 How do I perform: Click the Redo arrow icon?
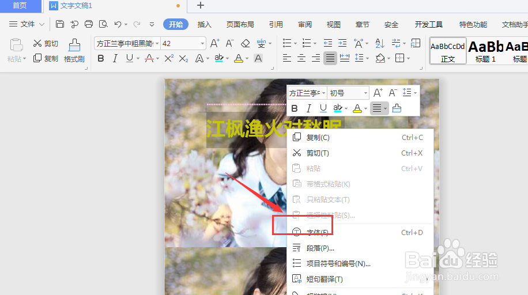[x=137, y=24]
